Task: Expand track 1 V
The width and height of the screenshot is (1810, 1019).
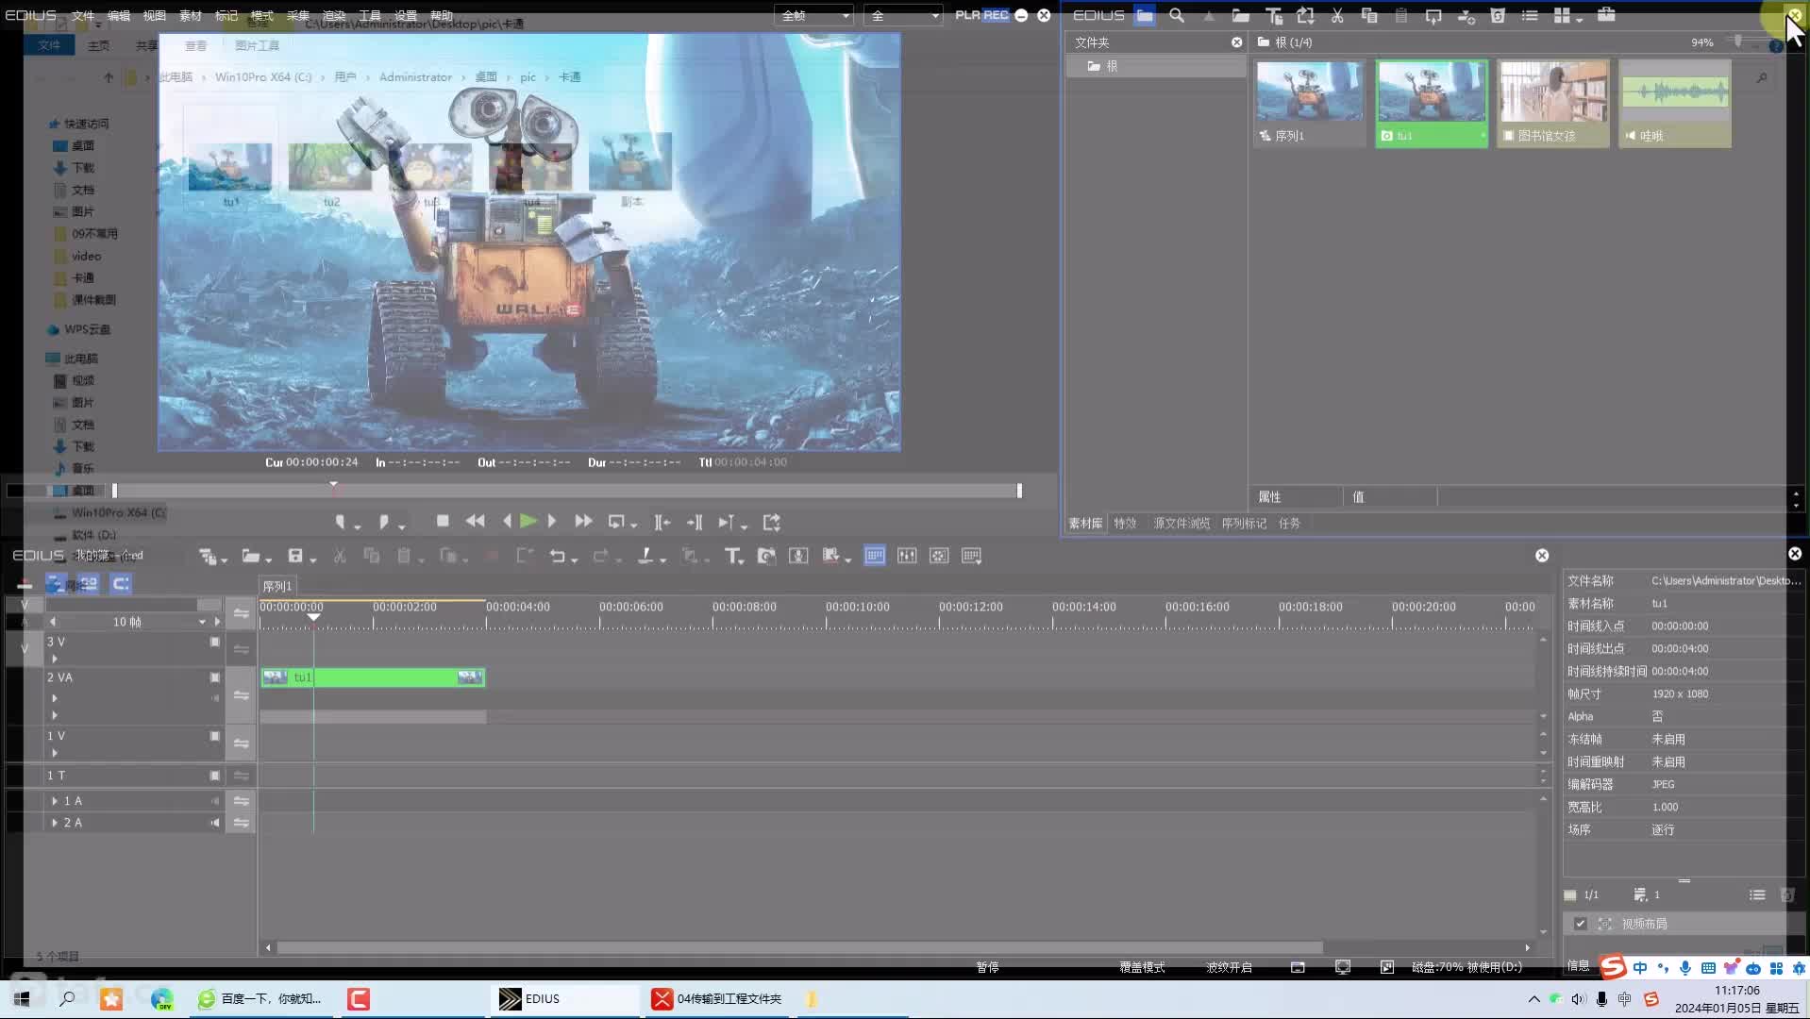Action: coord(55,753)
